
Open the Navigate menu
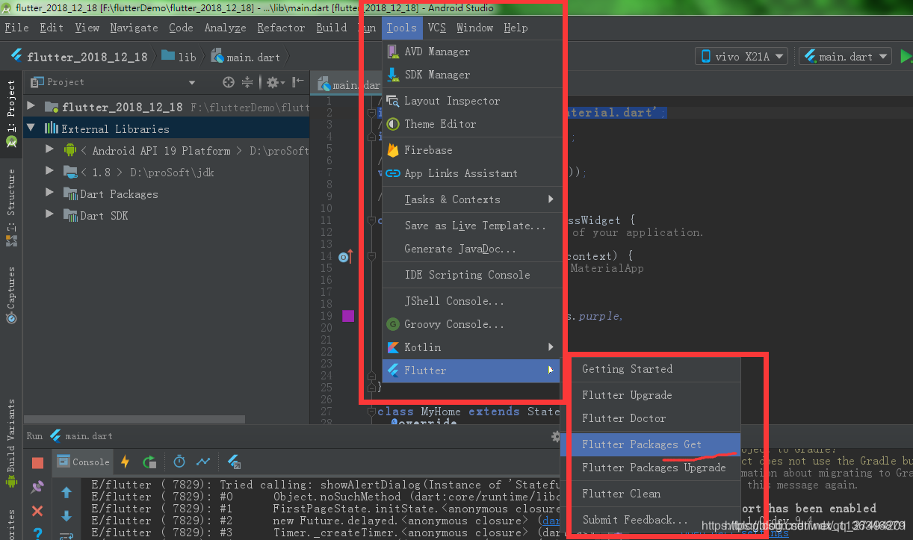[134, 28]
